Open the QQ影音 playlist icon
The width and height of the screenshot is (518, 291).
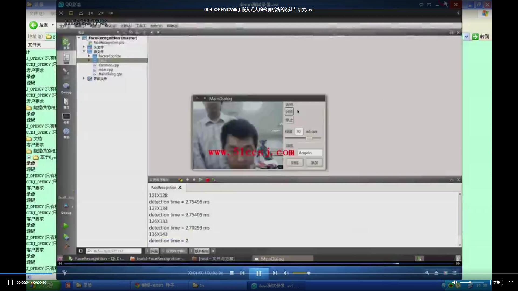(455, 273)
